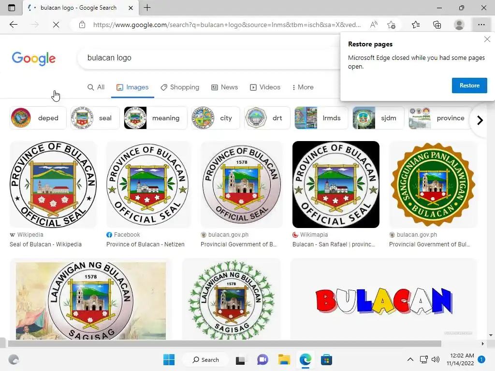Open the clock showing 12:02 AM
This screenshot has height=371, width=495.
pyautogui.click(x=460, y=359)
